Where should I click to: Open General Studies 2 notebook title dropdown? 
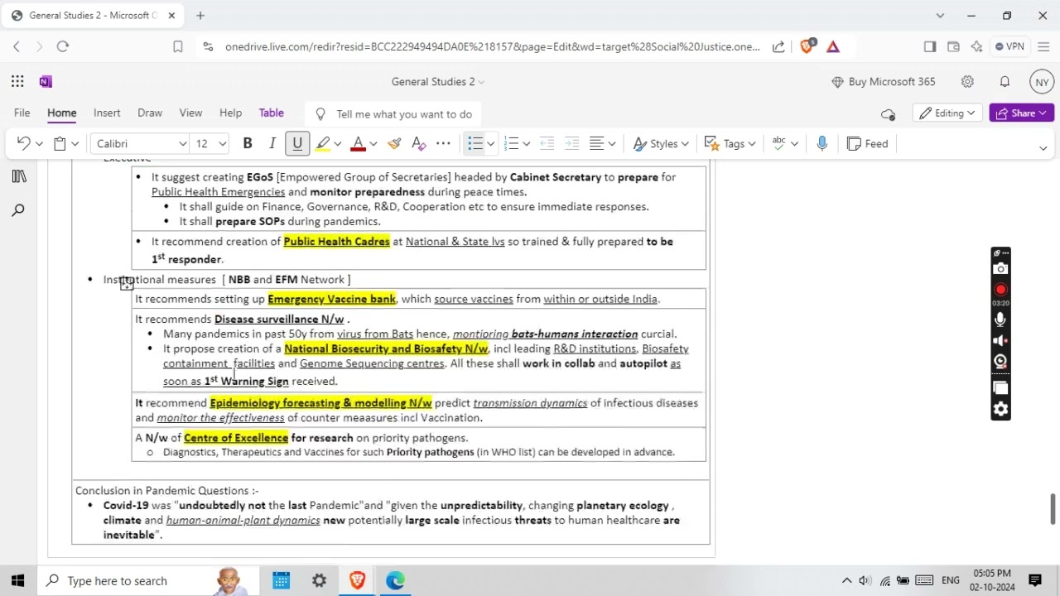click(x=438, y=81)
